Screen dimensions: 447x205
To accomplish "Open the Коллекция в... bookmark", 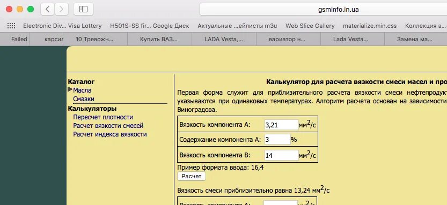I will coord(426,26).
